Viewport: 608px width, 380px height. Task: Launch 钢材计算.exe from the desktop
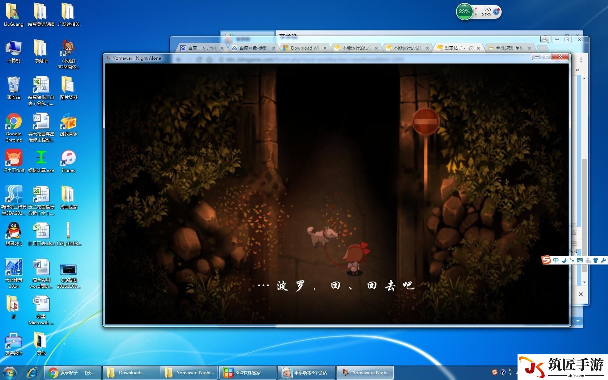point(41,161)
